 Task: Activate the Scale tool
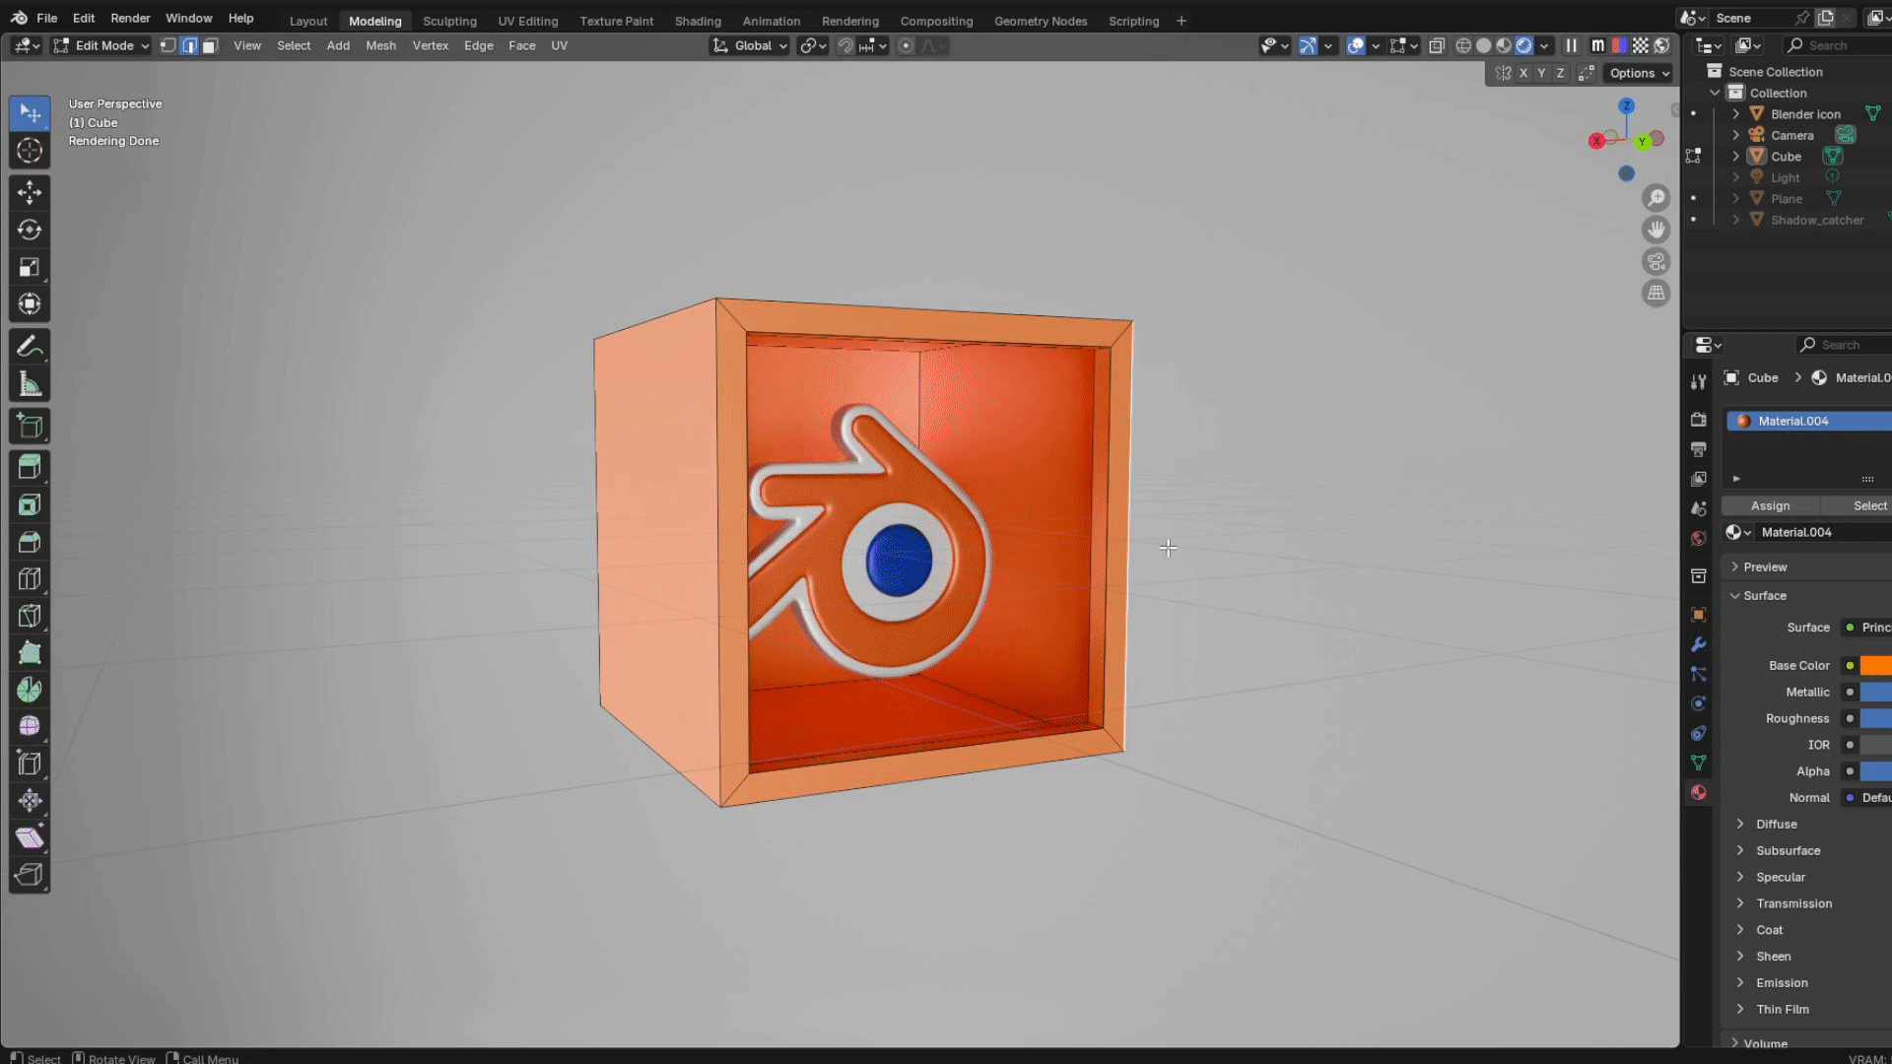30,267
